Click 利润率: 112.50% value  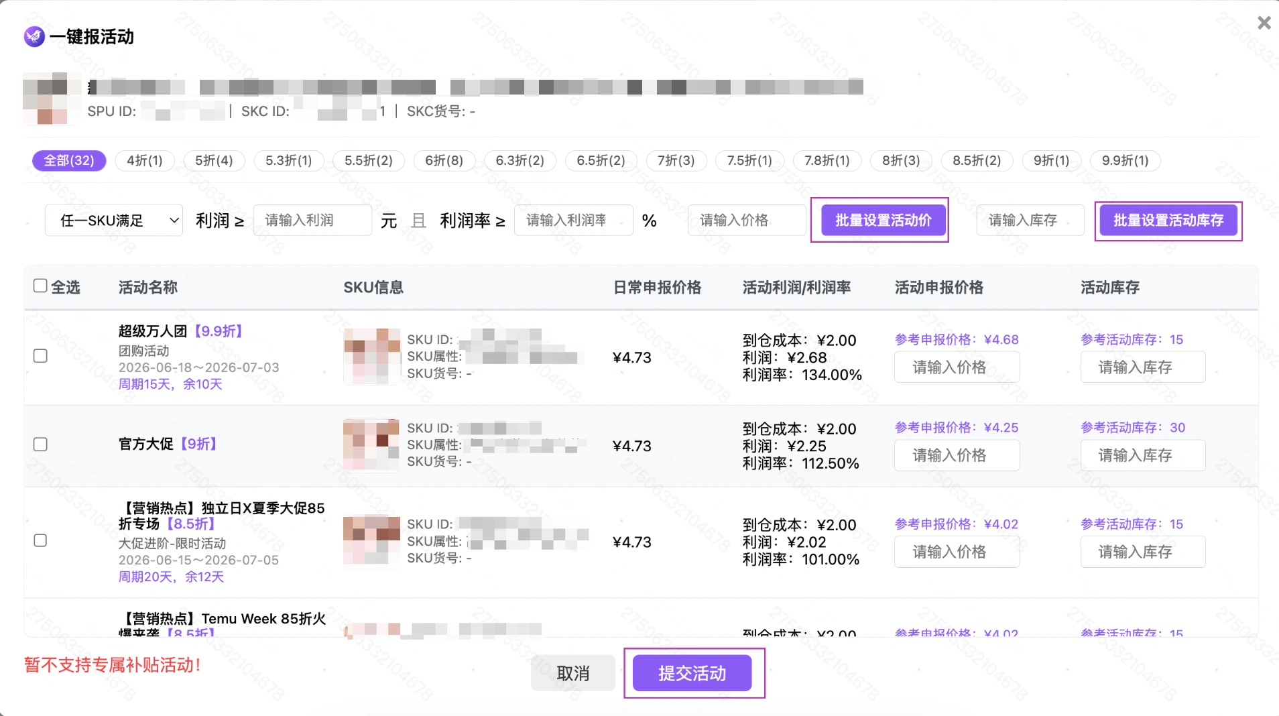[x=801, y=463]
